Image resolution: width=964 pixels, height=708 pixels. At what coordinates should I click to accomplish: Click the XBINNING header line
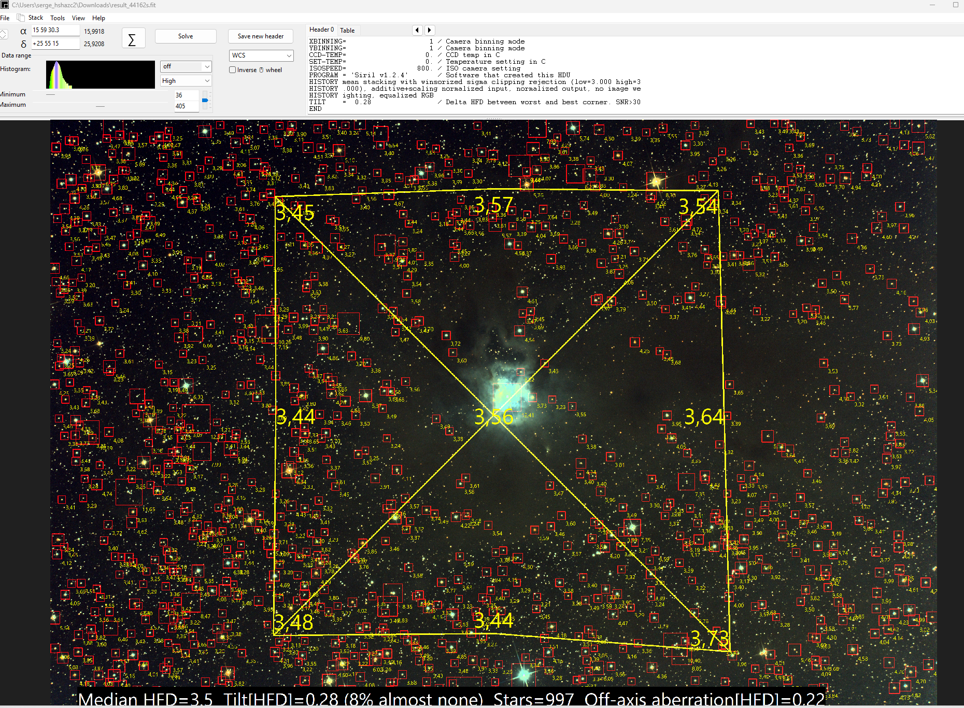417,41
